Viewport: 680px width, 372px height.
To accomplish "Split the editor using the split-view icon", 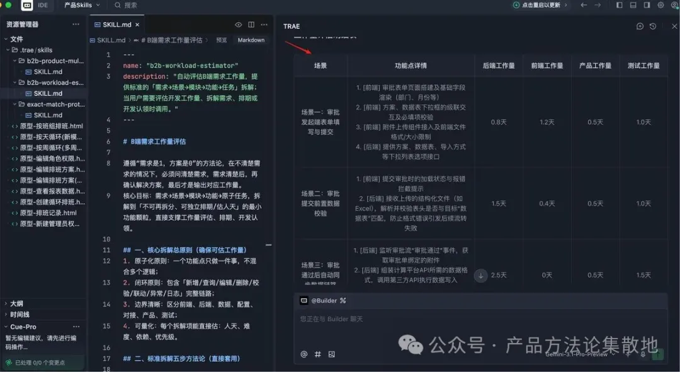I will [251, 24].
